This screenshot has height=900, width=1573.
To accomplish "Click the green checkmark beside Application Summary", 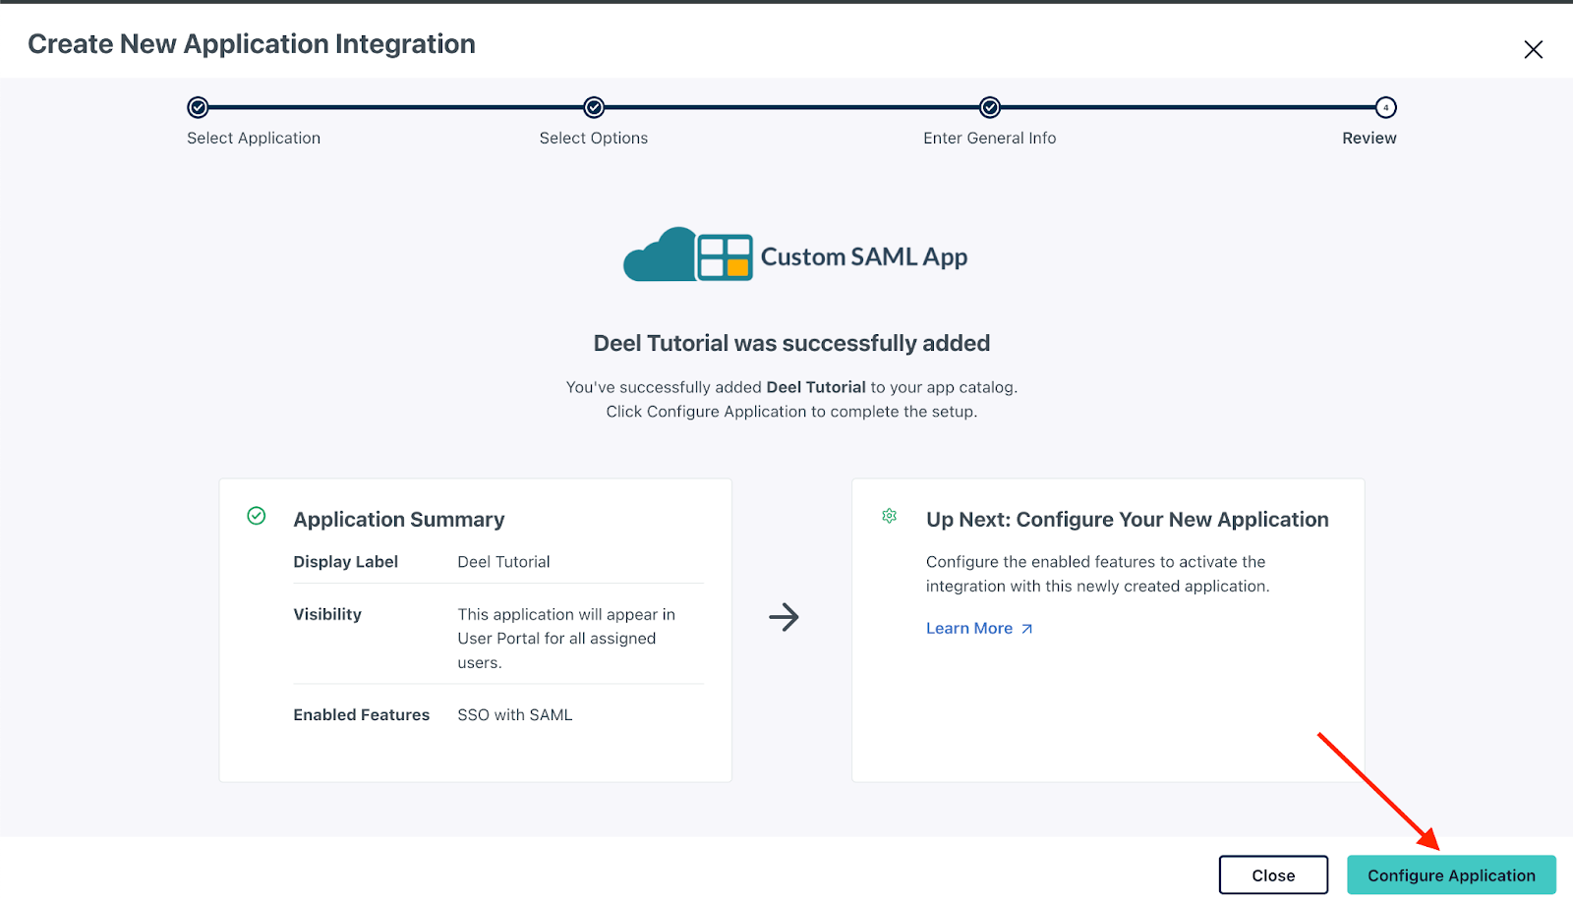I will [x=257, y=516].
